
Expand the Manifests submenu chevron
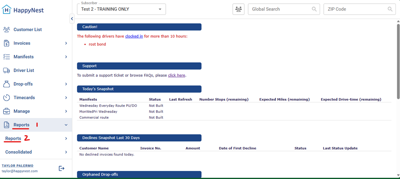(x=66, y=57)
